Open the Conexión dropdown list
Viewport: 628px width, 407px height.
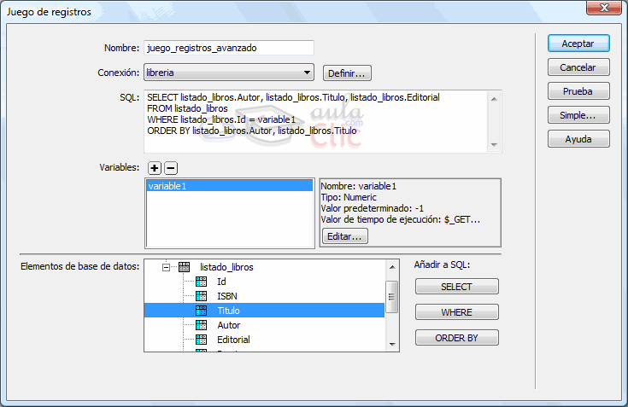(307, 73)
